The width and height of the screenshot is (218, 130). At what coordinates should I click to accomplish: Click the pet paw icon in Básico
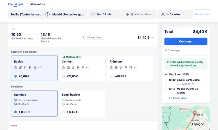click(x=35, y=68)
